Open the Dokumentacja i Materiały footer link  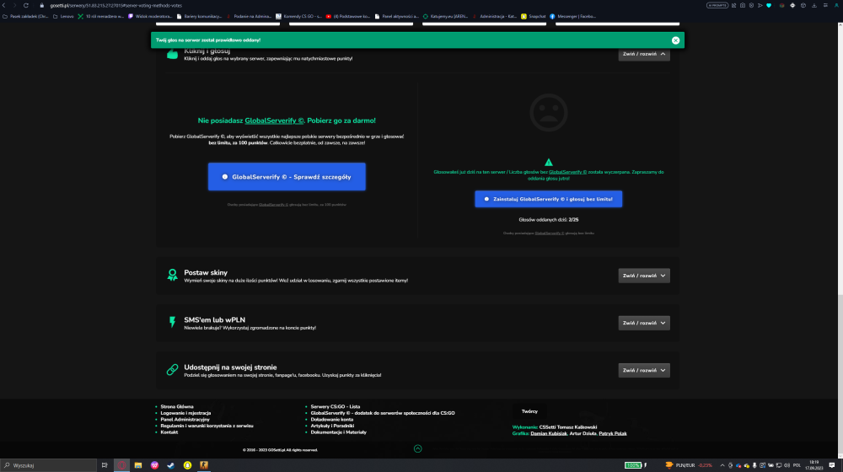(x=339, y=432)
